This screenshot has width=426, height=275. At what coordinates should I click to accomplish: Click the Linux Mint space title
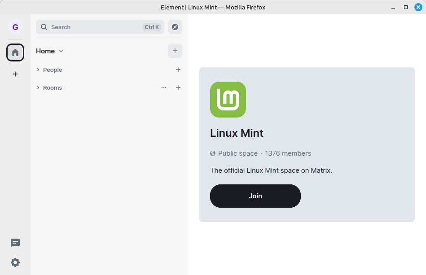(x=237, y=133)
